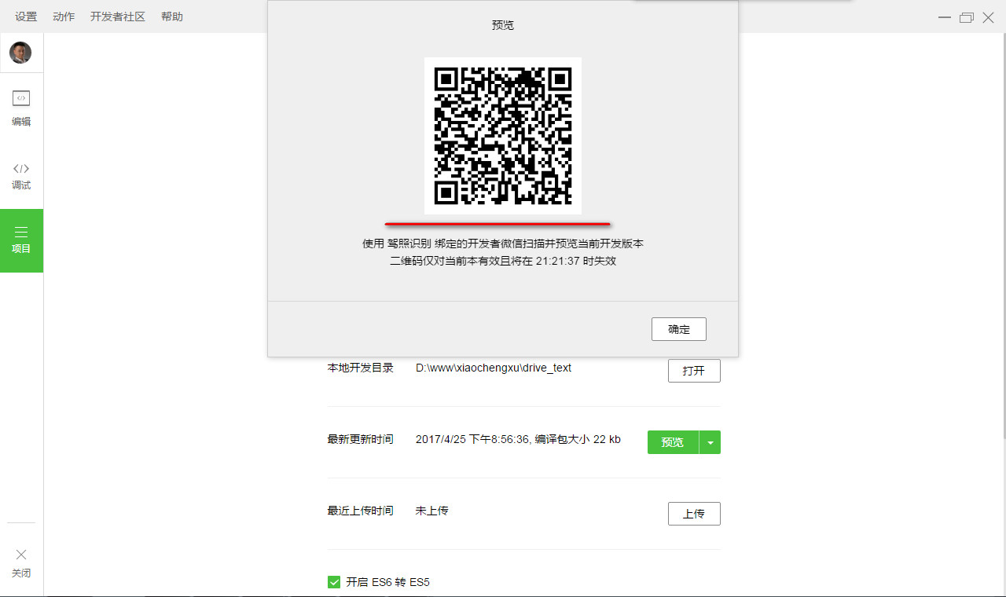1006x597 pixels.
Task: Click the preview QR code image
Action: 503,136
